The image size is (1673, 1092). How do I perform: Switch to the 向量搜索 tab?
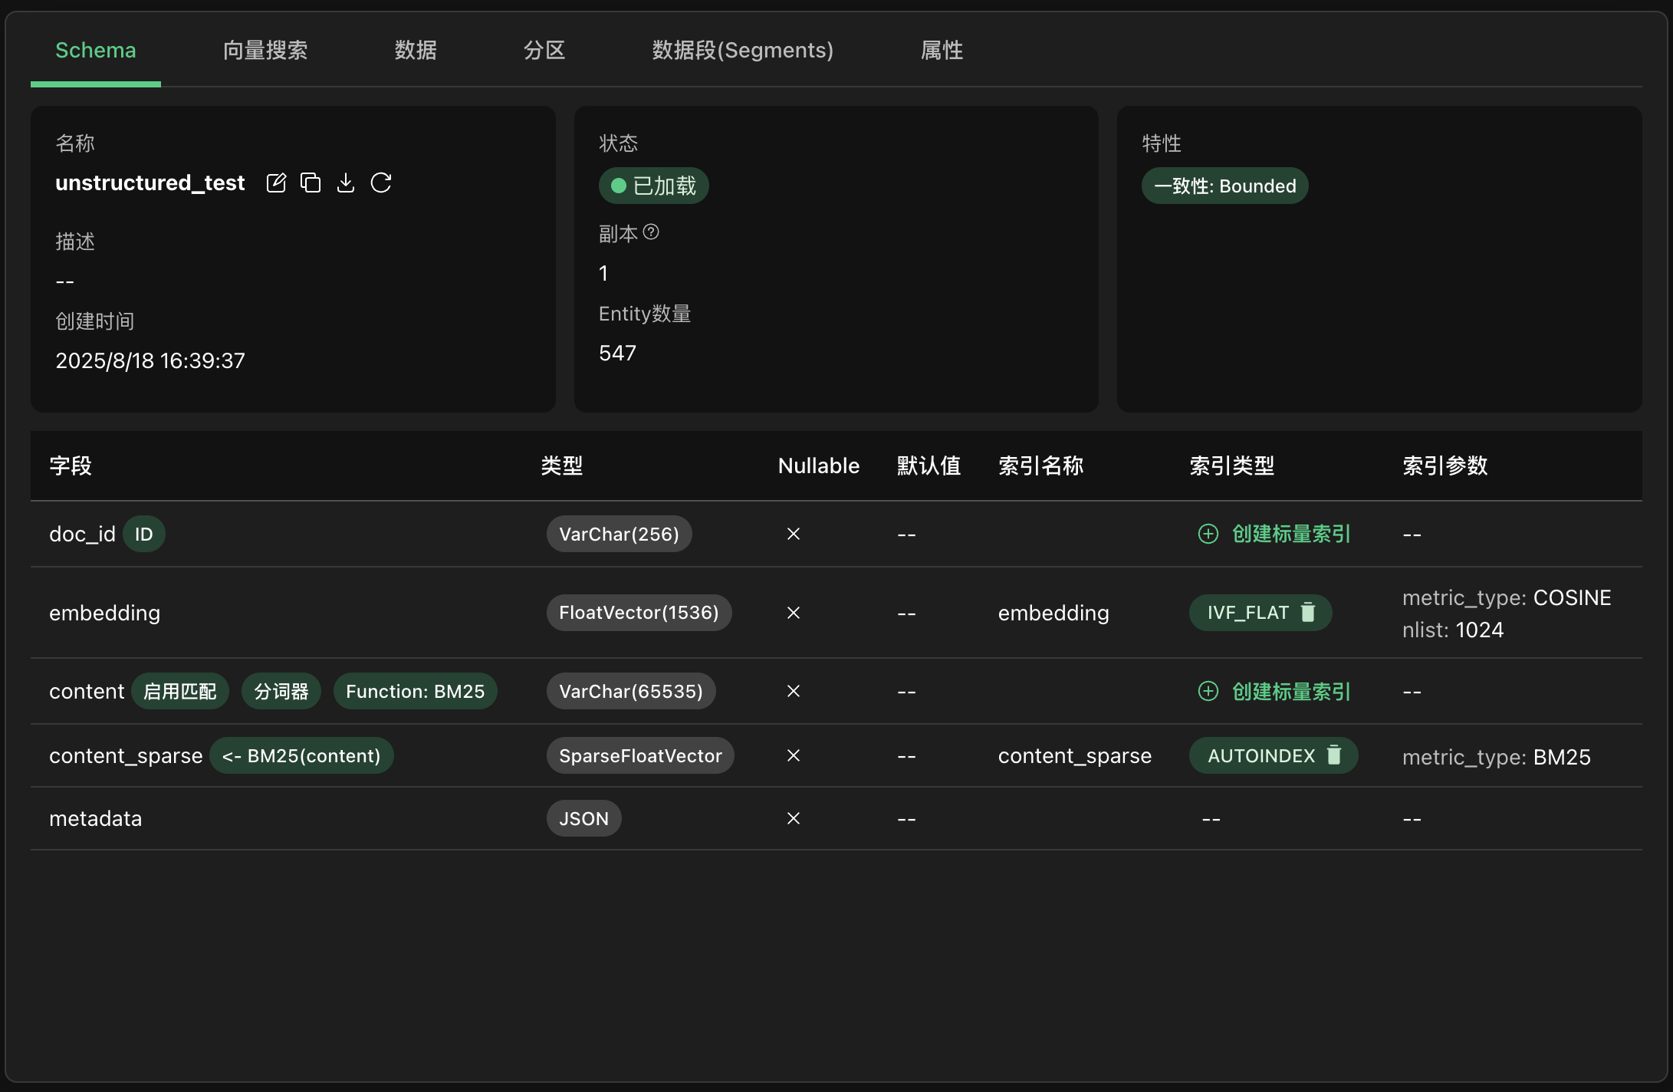coord(265,51)
